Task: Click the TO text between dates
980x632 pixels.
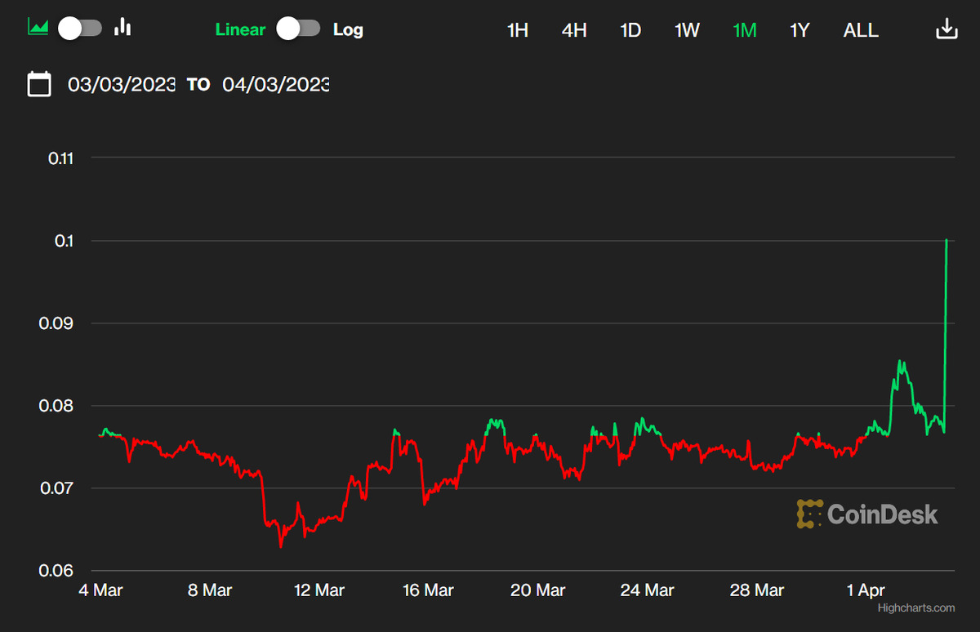Action: pos(198,84)
